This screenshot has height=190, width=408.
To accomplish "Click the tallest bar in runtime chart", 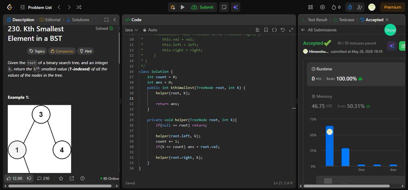I will (x=329, y=146).
